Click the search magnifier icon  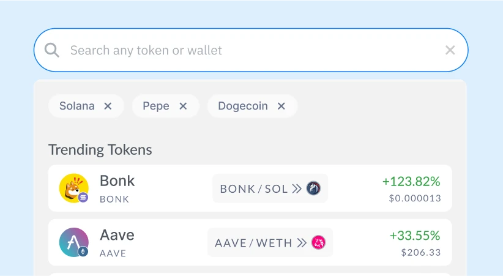52,50
